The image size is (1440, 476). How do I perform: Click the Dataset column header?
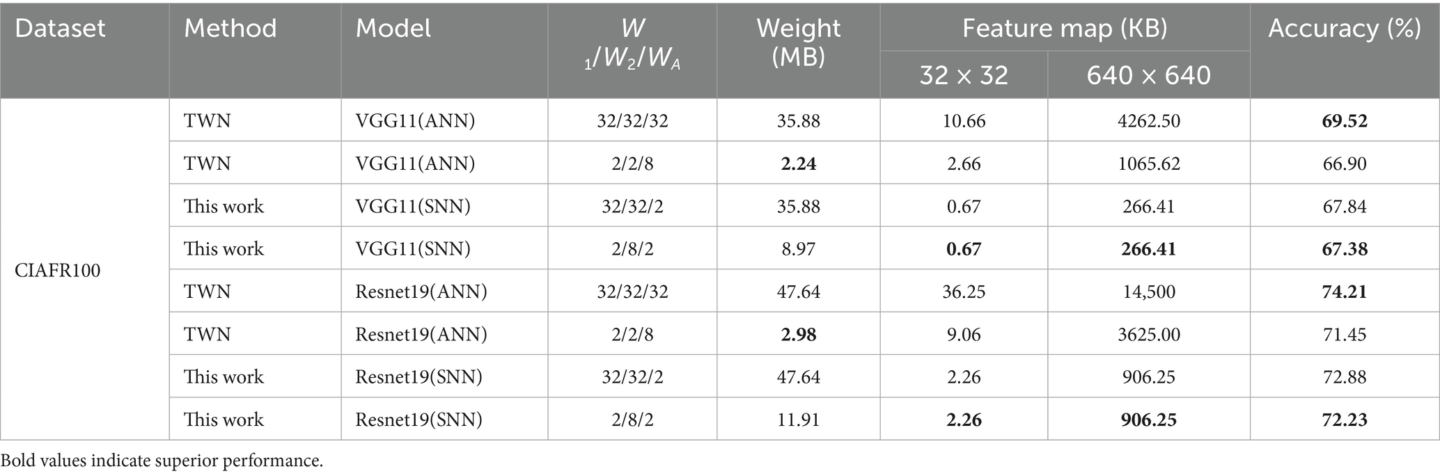(60, 29)
